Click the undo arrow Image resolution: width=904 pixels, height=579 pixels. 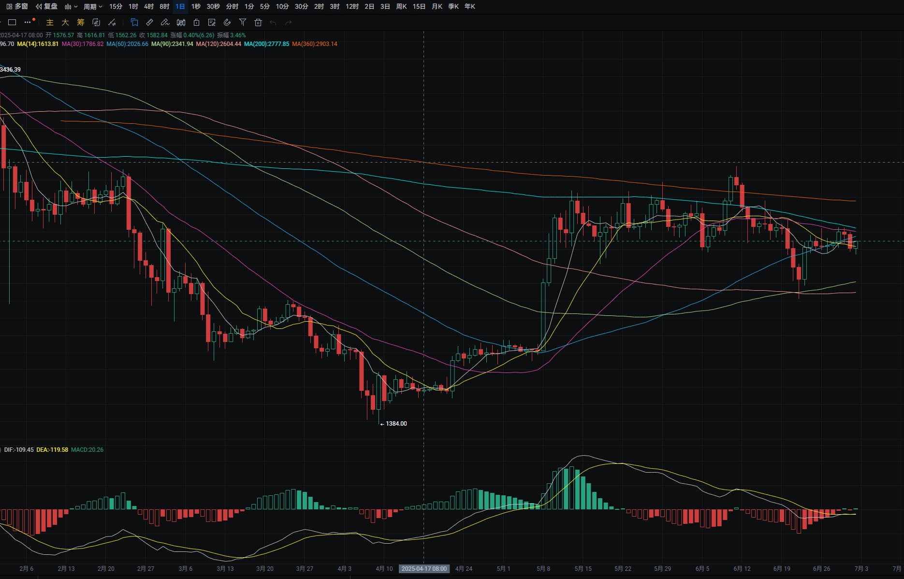click(x=273, y=23)
